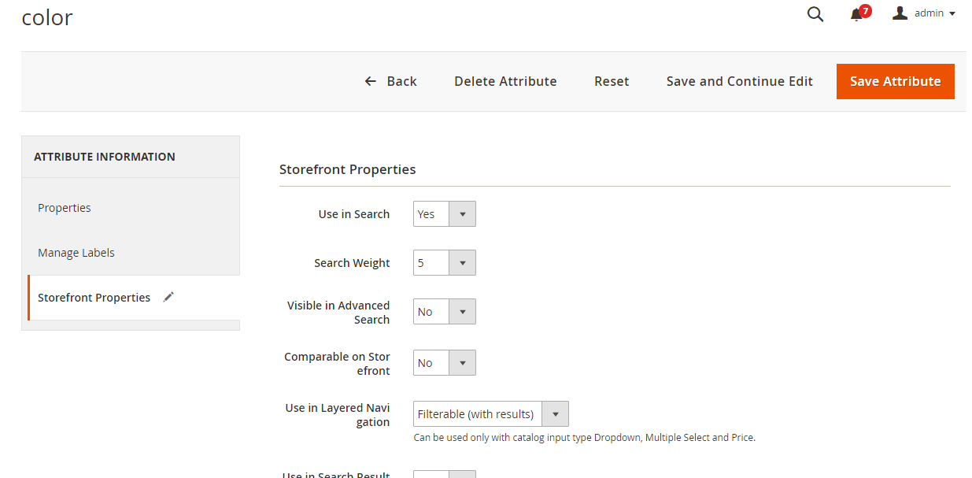Open the Search Weight dropdown
This screenshot has width=972, height=478.
[x=463, y=262]
